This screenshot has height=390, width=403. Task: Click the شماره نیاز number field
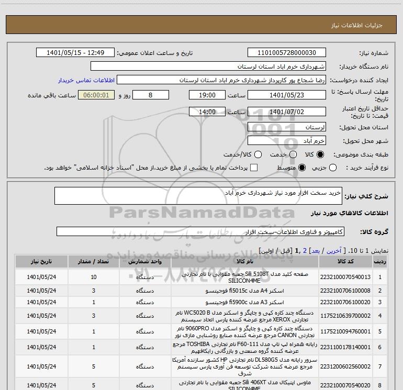(287, 53)
